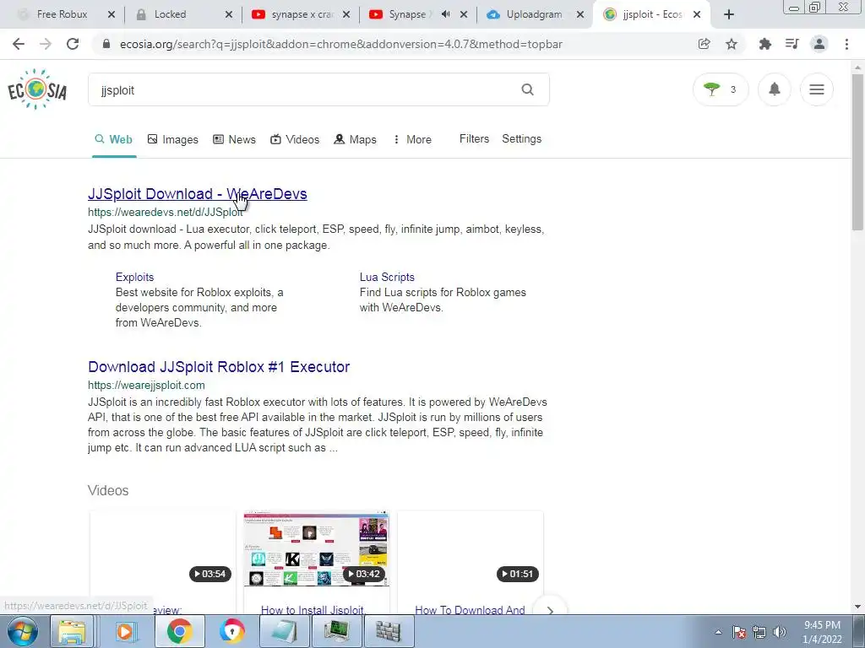The width and height of the screenshot is (865, 648).
Task: Click the volume icon in system tray
Action: click(x=780, y=632)
